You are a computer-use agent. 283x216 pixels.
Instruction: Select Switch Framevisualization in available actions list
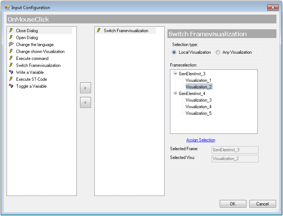click(38, 65)
